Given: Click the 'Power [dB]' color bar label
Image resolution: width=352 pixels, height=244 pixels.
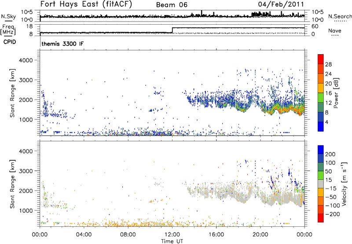Looking at the screenshot, I should pyautogui.click(x=336, y=93).
